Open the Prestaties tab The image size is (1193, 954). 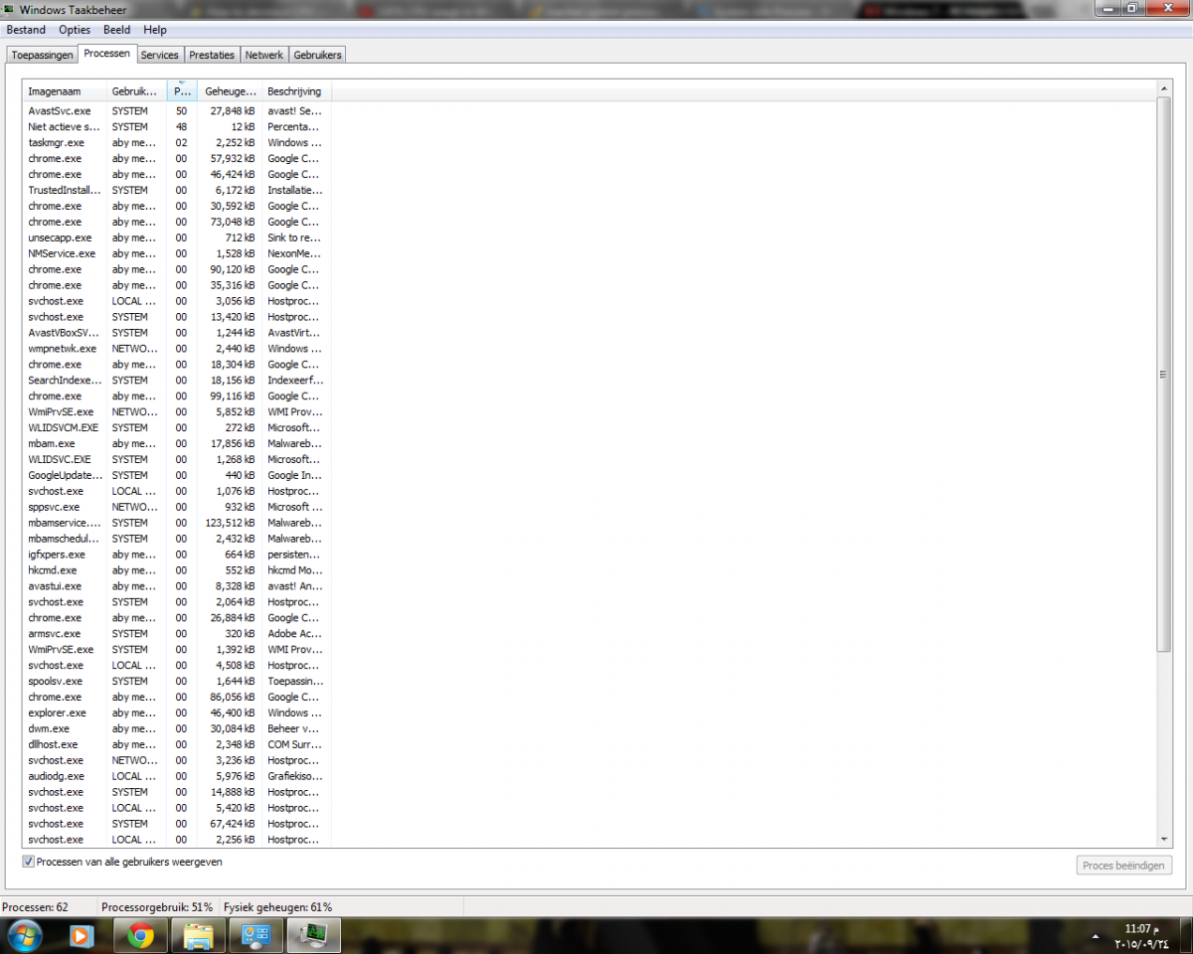[x=212, y=55]
